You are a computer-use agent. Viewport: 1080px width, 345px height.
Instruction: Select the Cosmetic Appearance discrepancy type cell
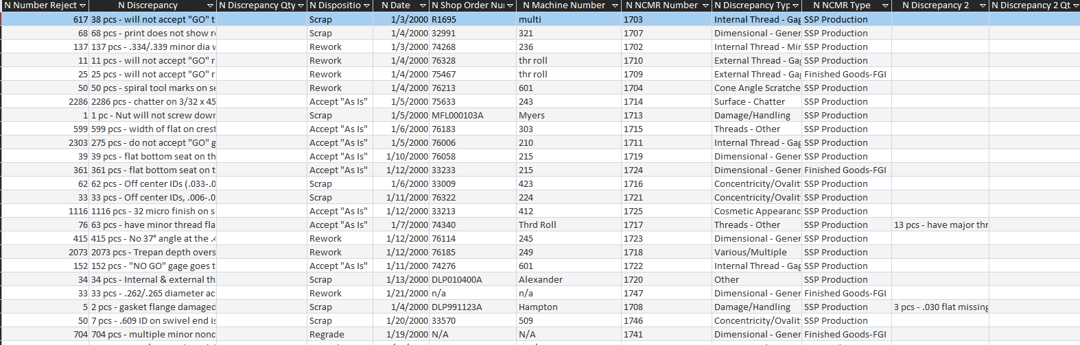point(757,212)
